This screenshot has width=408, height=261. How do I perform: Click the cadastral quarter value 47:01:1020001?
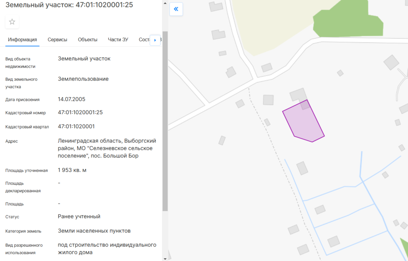(76, 126)
